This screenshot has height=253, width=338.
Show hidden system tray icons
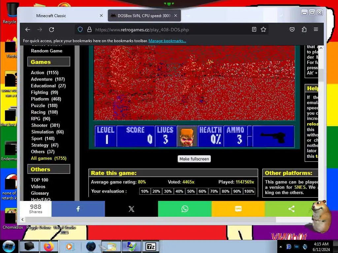tap(281, 247)
